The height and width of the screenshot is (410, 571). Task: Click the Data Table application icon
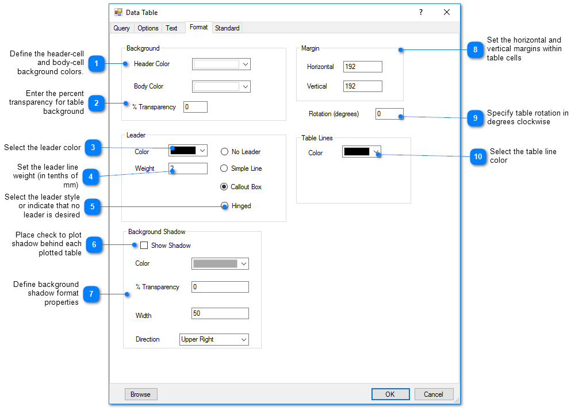click(118, 12)
